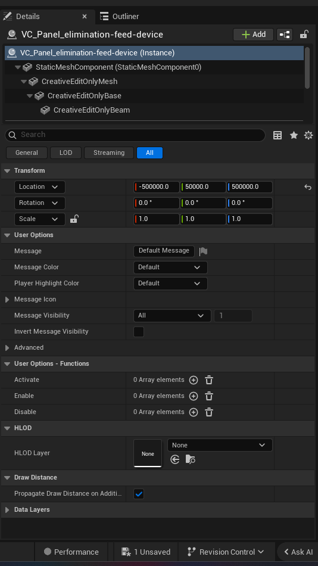The width and height of the screenshot is (318, 566).
Task: Click the Details tab pencil icon
Action: point(8,16)
